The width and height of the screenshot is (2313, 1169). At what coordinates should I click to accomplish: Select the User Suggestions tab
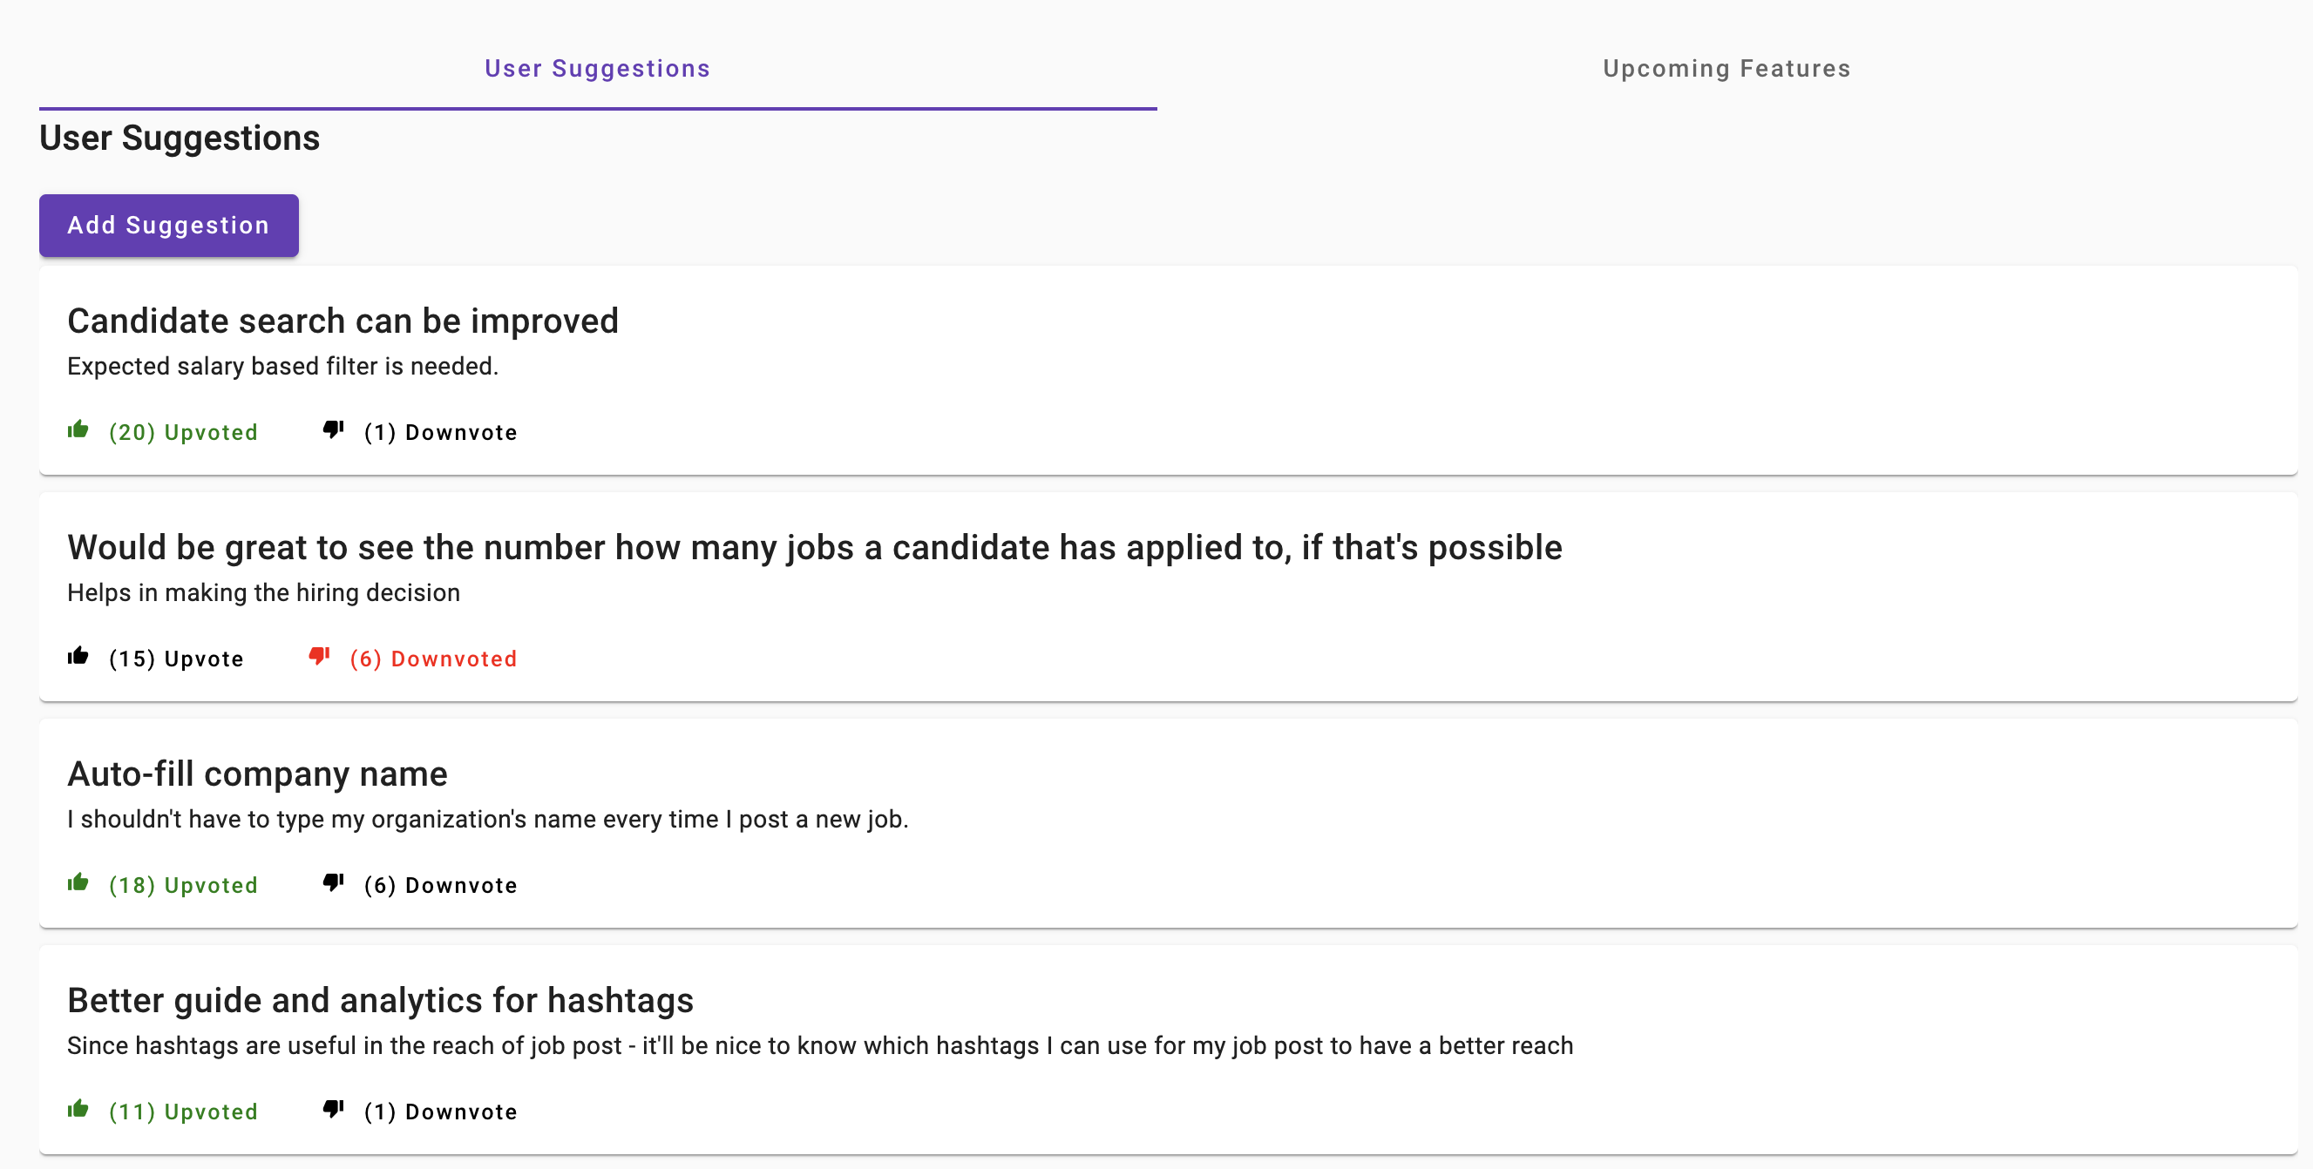pyautogui.click(x=597, y=68)
